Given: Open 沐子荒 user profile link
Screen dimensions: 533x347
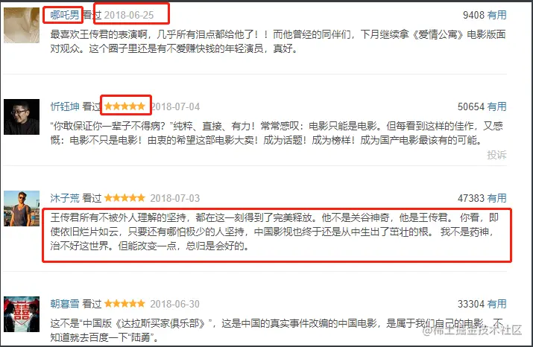Looking at the screenshot, I should pos(65,198).
